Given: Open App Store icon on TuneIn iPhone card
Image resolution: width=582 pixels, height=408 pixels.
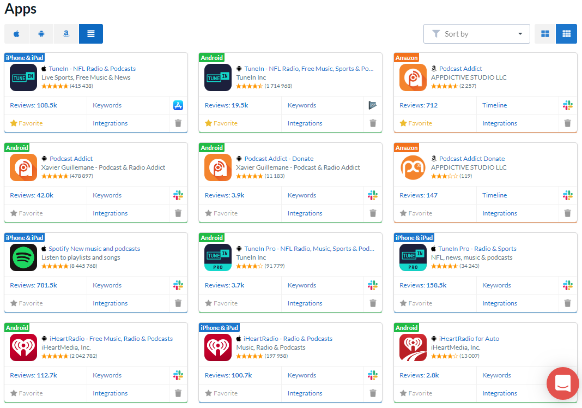Looking at the screenshot, I should pyautogui.click(x=178, y=105).
